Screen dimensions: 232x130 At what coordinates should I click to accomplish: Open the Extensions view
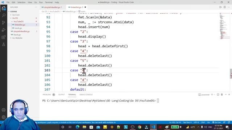pos(4,37)
